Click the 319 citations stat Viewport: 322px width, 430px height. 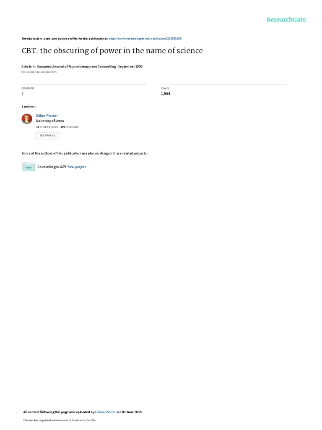pyautogui.click(x=69, y=127)
